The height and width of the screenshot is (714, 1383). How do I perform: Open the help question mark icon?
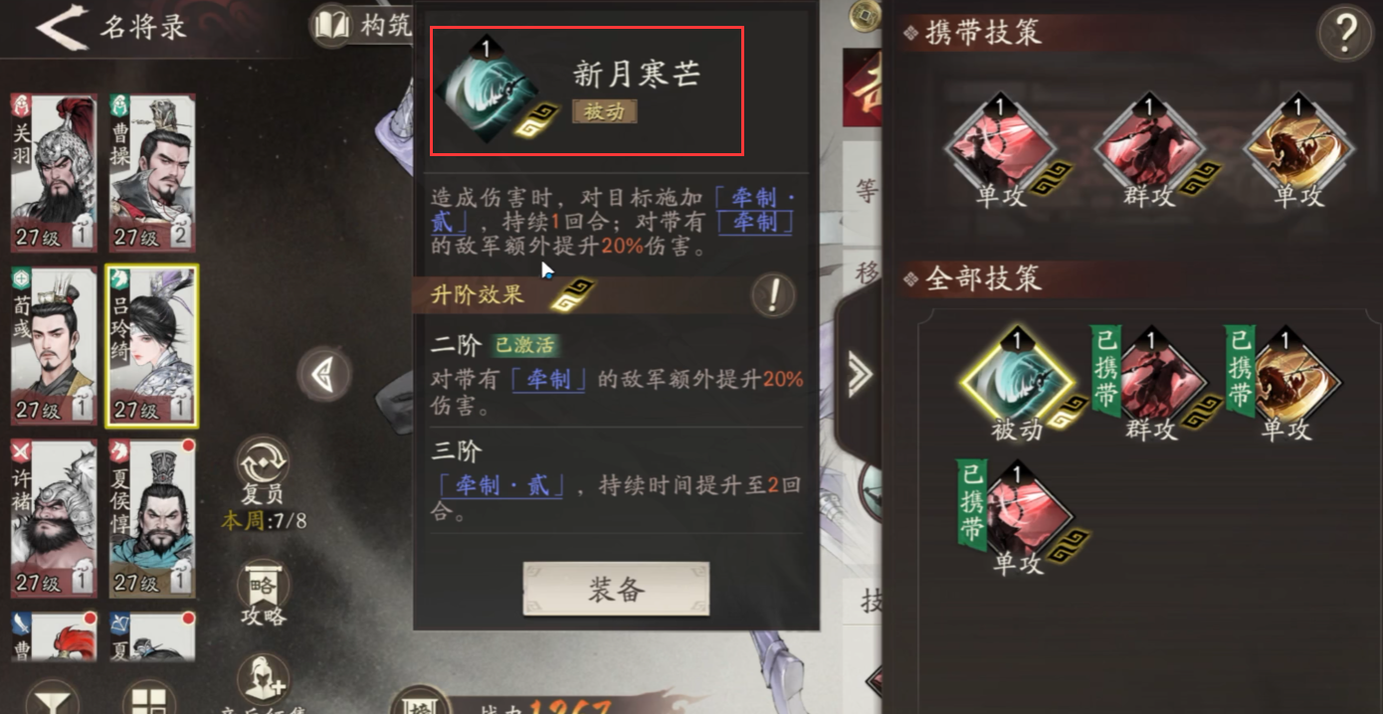(1344, 34)
